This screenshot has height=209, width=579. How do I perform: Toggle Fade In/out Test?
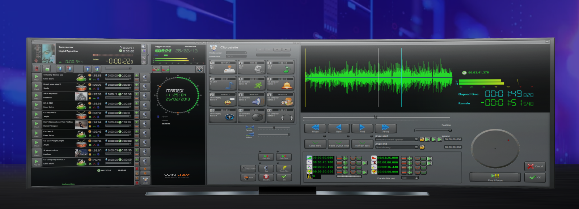[x=339, y=144]
